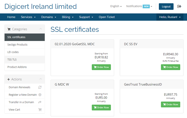
Task: Select SSL certificates category
Action: pyautogui.click(x=24, y=37)
